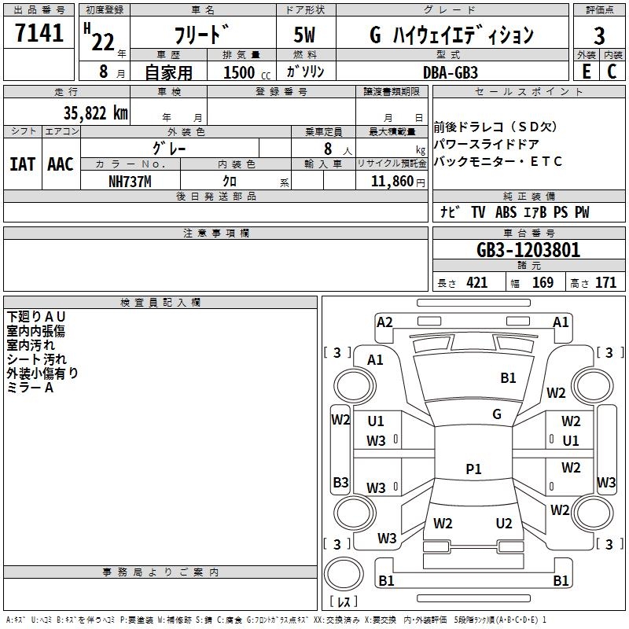Click the 注意事項欄 header
The image size is (629, 629).
click(215, 233)
